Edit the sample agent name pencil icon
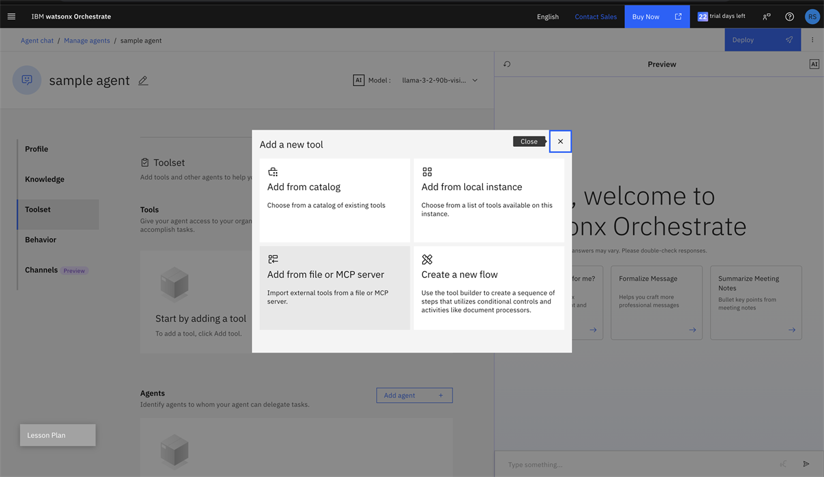Viewport: 824px width, 477px height. click(143, 80)
